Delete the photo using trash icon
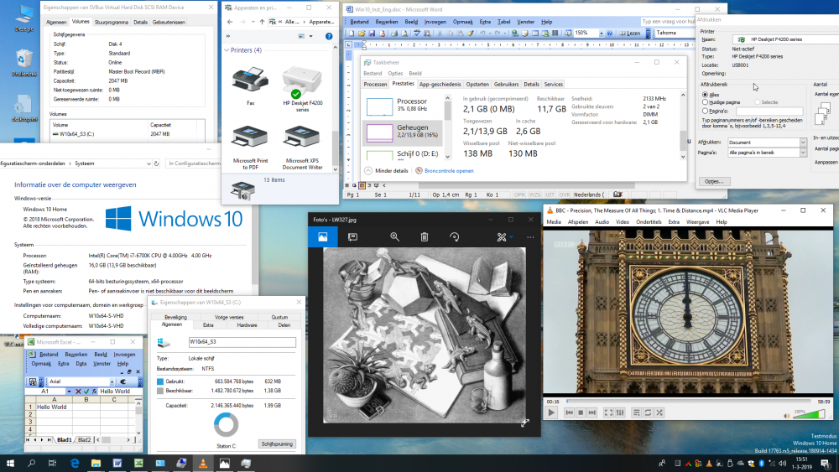Image resolution: width=839 pixels, height=472 pixels. click(x=425, y=236)
